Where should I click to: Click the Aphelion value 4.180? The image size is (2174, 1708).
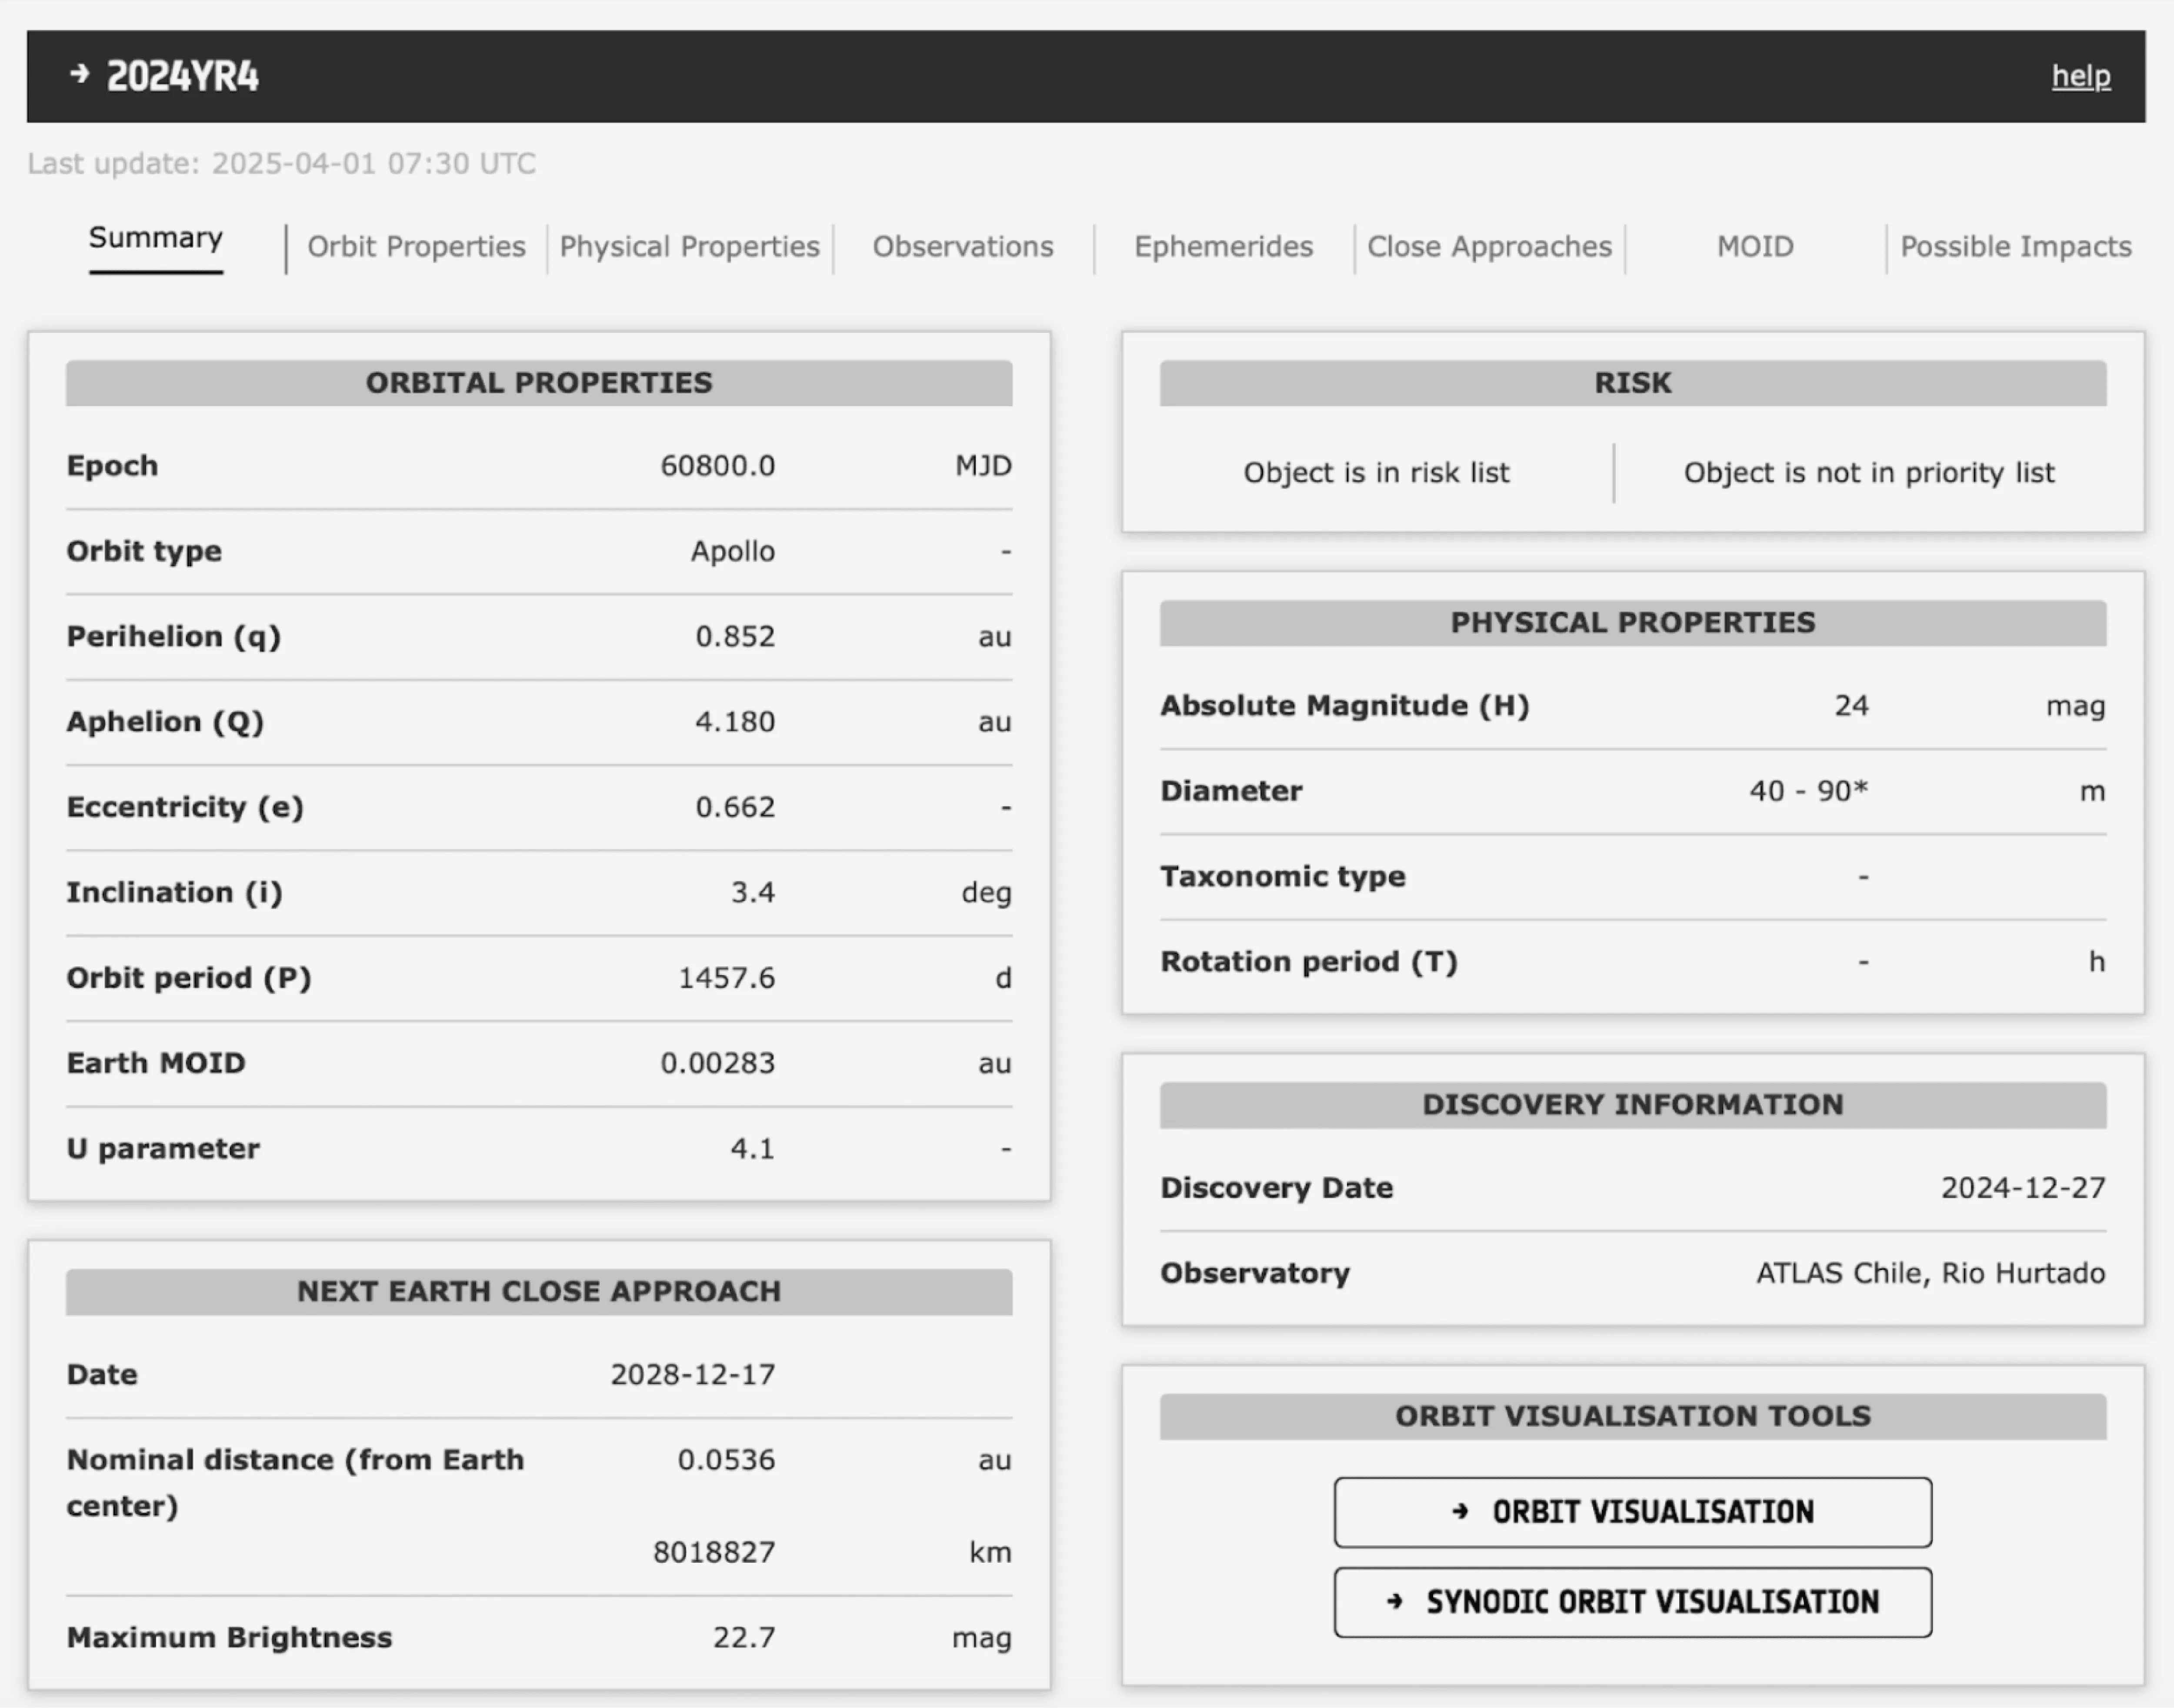pyautogui.click(x=736, y=721)
